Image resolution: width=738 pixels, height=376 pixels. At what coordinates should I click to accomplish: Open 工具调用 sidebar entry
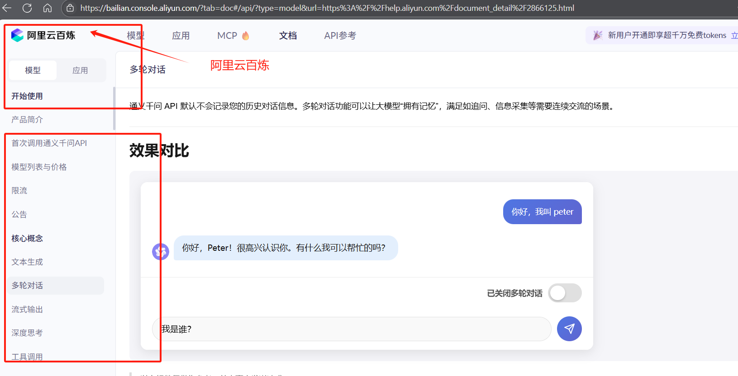[x=27, y=357]
